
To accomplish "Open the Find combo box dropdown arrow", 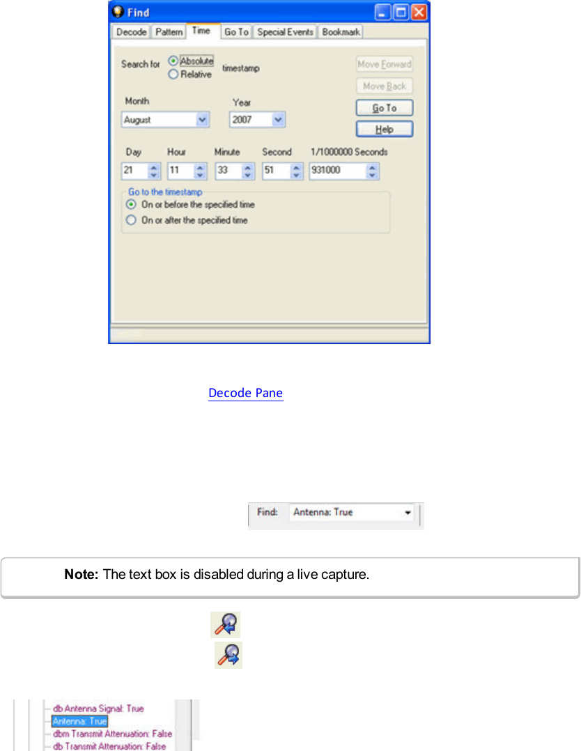I will pos(407,513).
